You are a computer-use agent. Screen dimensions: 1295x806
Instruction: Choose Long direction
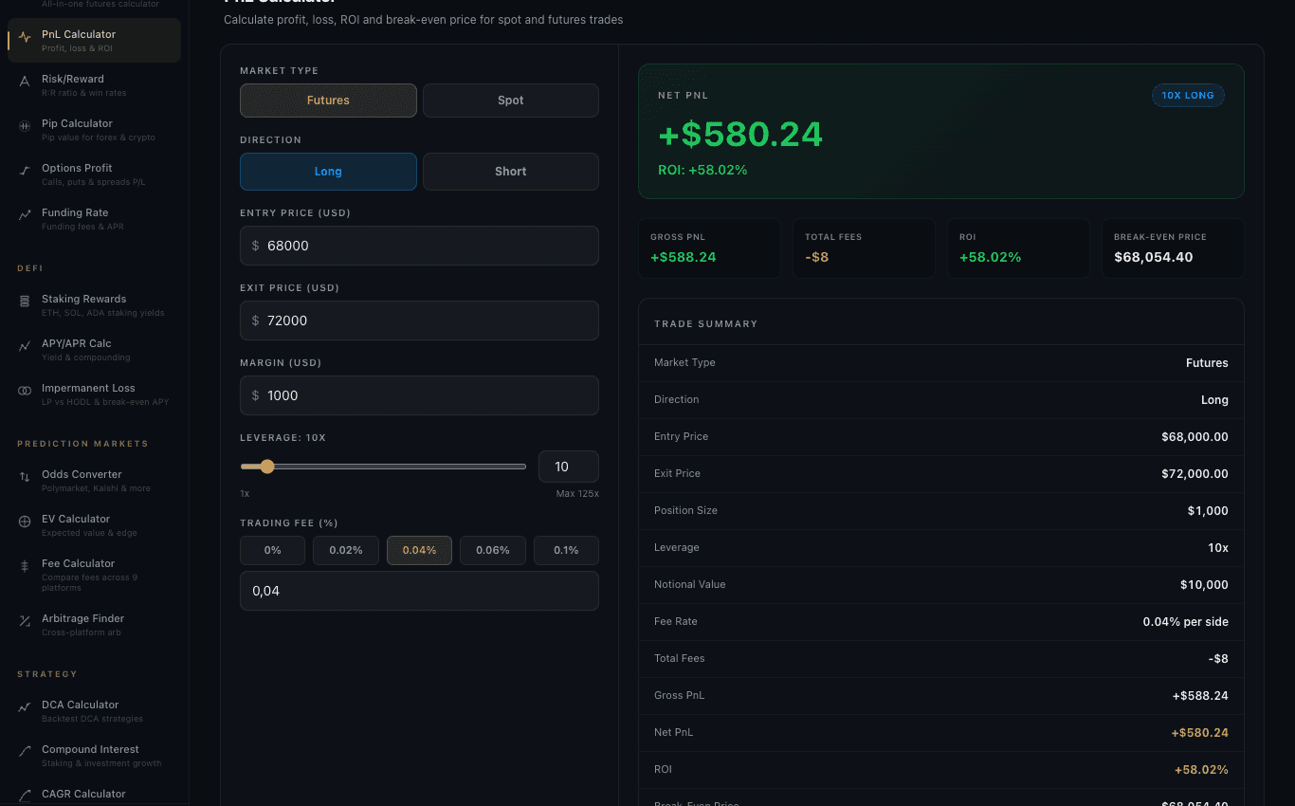pos(328,172)
